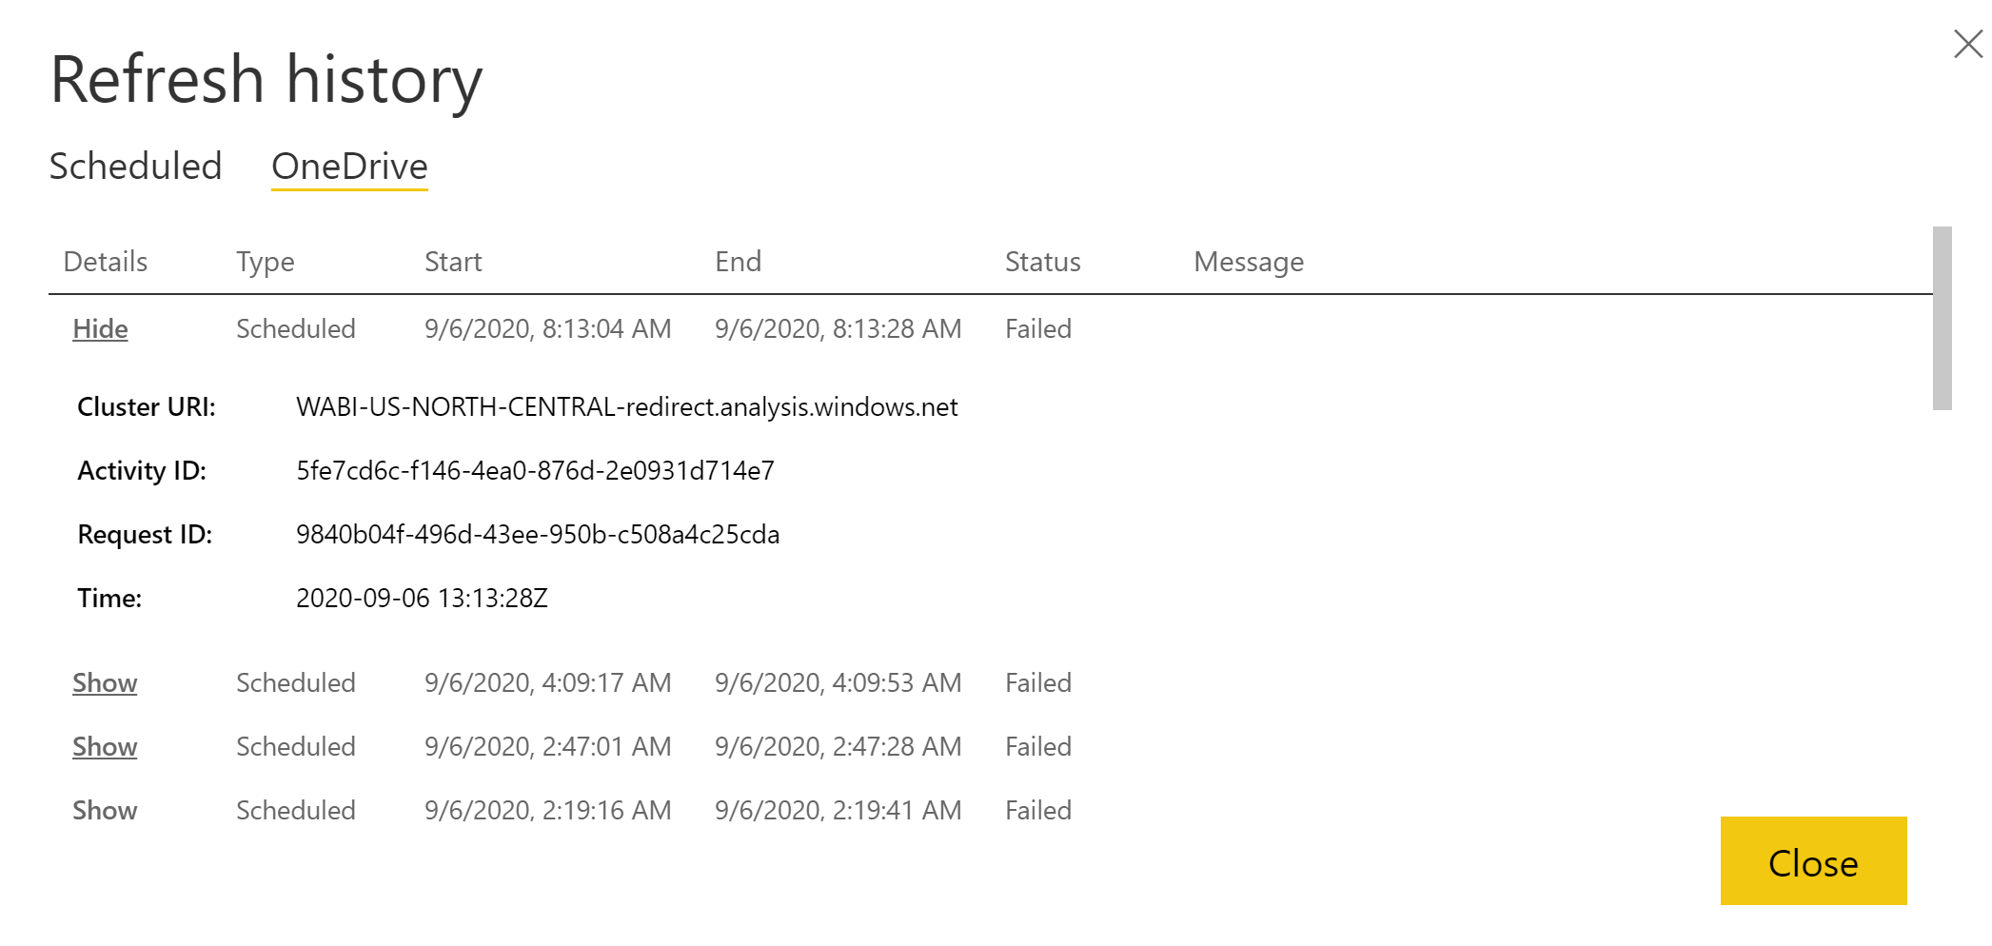Click Failed status of the 2:47:01 AM refresh
This screenshot has width=1992, height=946.
1038,747
